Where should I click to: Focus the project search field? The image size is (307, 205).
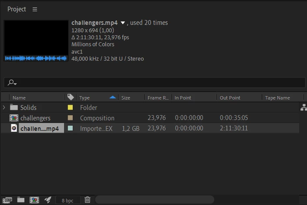[x=155, y=82]
